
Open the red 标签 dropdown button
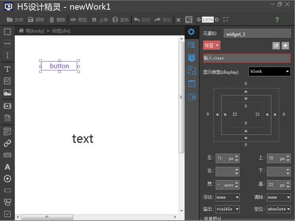click(x=211, y=46)
